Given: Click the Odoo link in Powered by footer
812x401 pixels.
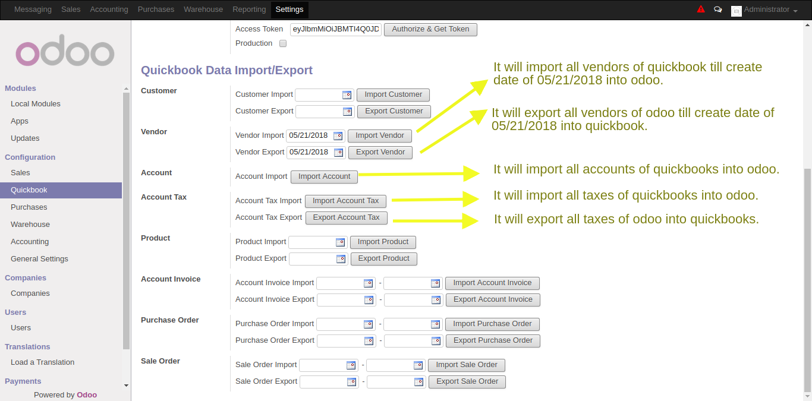Looking at the screenshot, I should [x=87, y=395].
